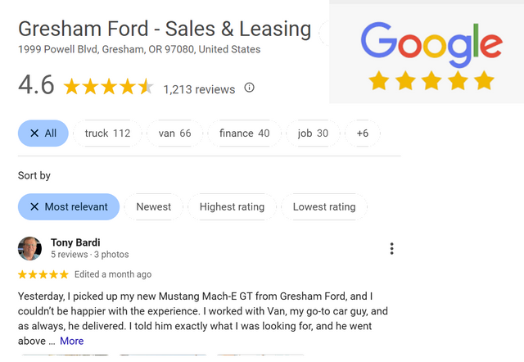
Task: Open Tony Bardi's profile picture
Action: (x=30, y=248)
